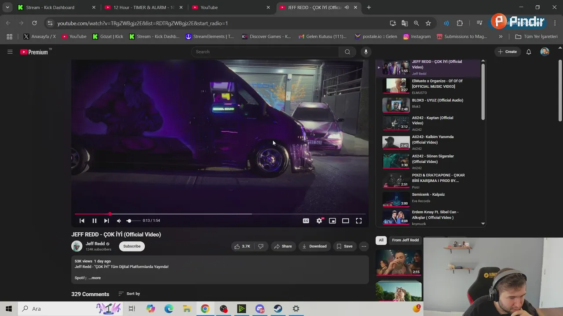This screenshot has height=316, width=563.
Task: Bookmark this page with the star
Action: (x=428, y=23)
